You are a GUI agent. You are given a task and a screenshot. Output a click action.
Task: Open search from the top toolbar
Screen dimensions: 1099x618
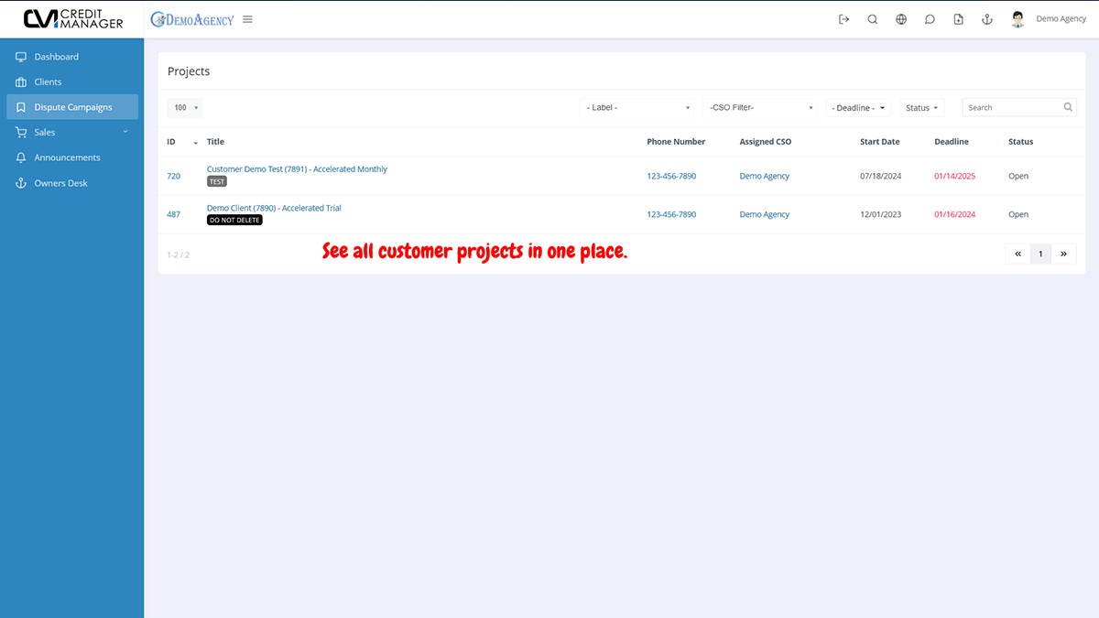tap(872, 18)
